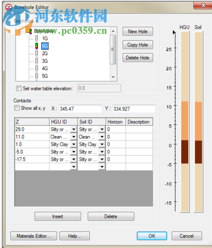The height and width of the screenshot is (248, 212).
Task: Open Soil ID dropdown for Z 1.0
Action: click(102, 144)
